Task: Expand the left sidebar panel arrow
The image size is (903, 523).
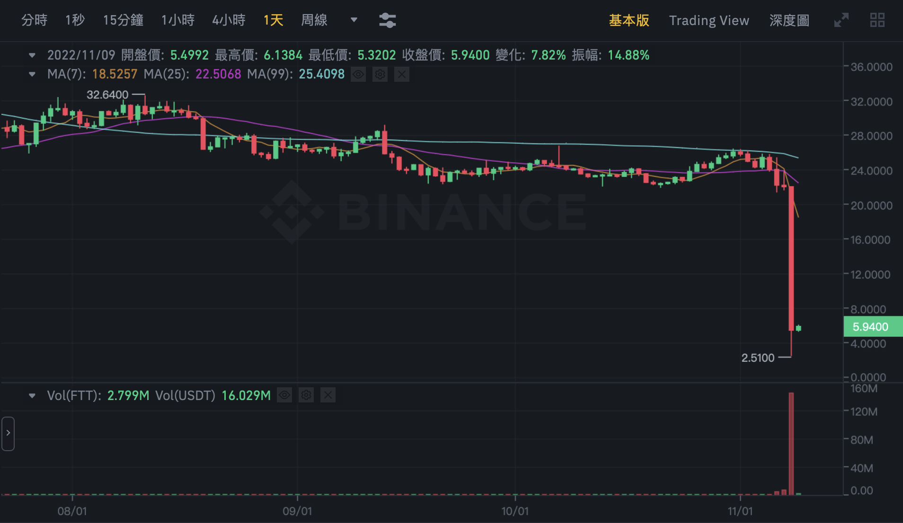Action: point(8,433)
